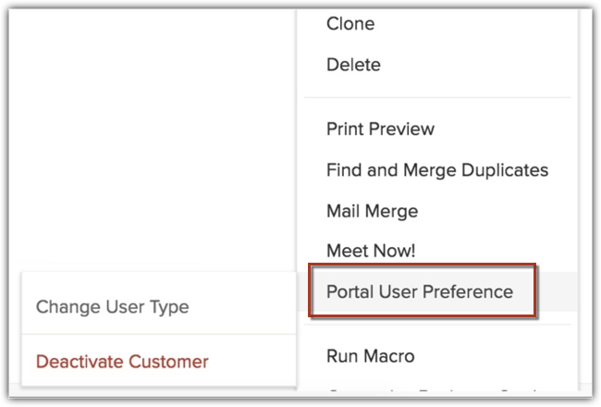Viewport: 601px width, 407px height.
Task: Run a macro on this record
Action: point(370,356)
